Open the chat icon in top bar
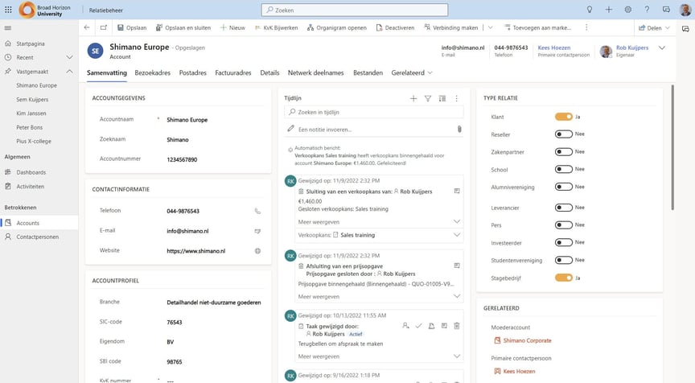695x383 pixels. (x=666, y=10)
